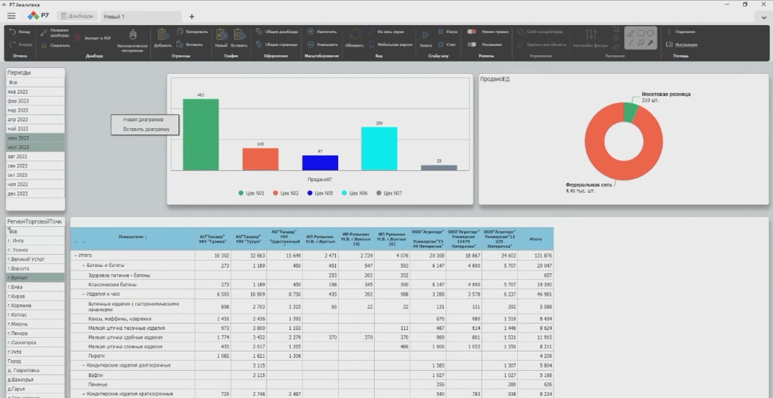Expand the ribbon collapse chevron at top right
773x398 pixels.
(764, 17)
